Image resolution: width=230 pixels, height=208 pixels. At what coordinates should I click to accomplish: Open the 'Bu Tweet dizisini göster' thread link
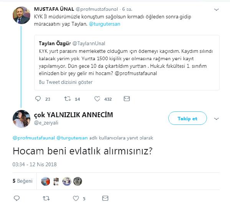coord(66,82)
